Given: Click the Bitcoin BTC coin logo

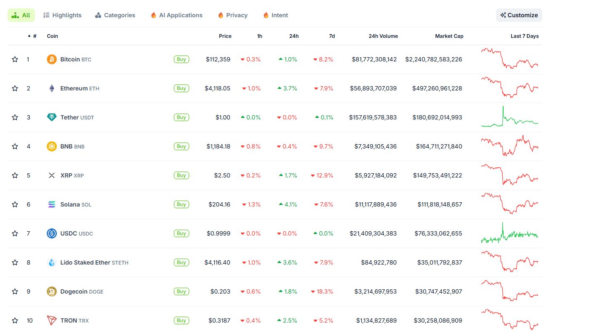Looking at the screenshot, I should click(51, 59).
